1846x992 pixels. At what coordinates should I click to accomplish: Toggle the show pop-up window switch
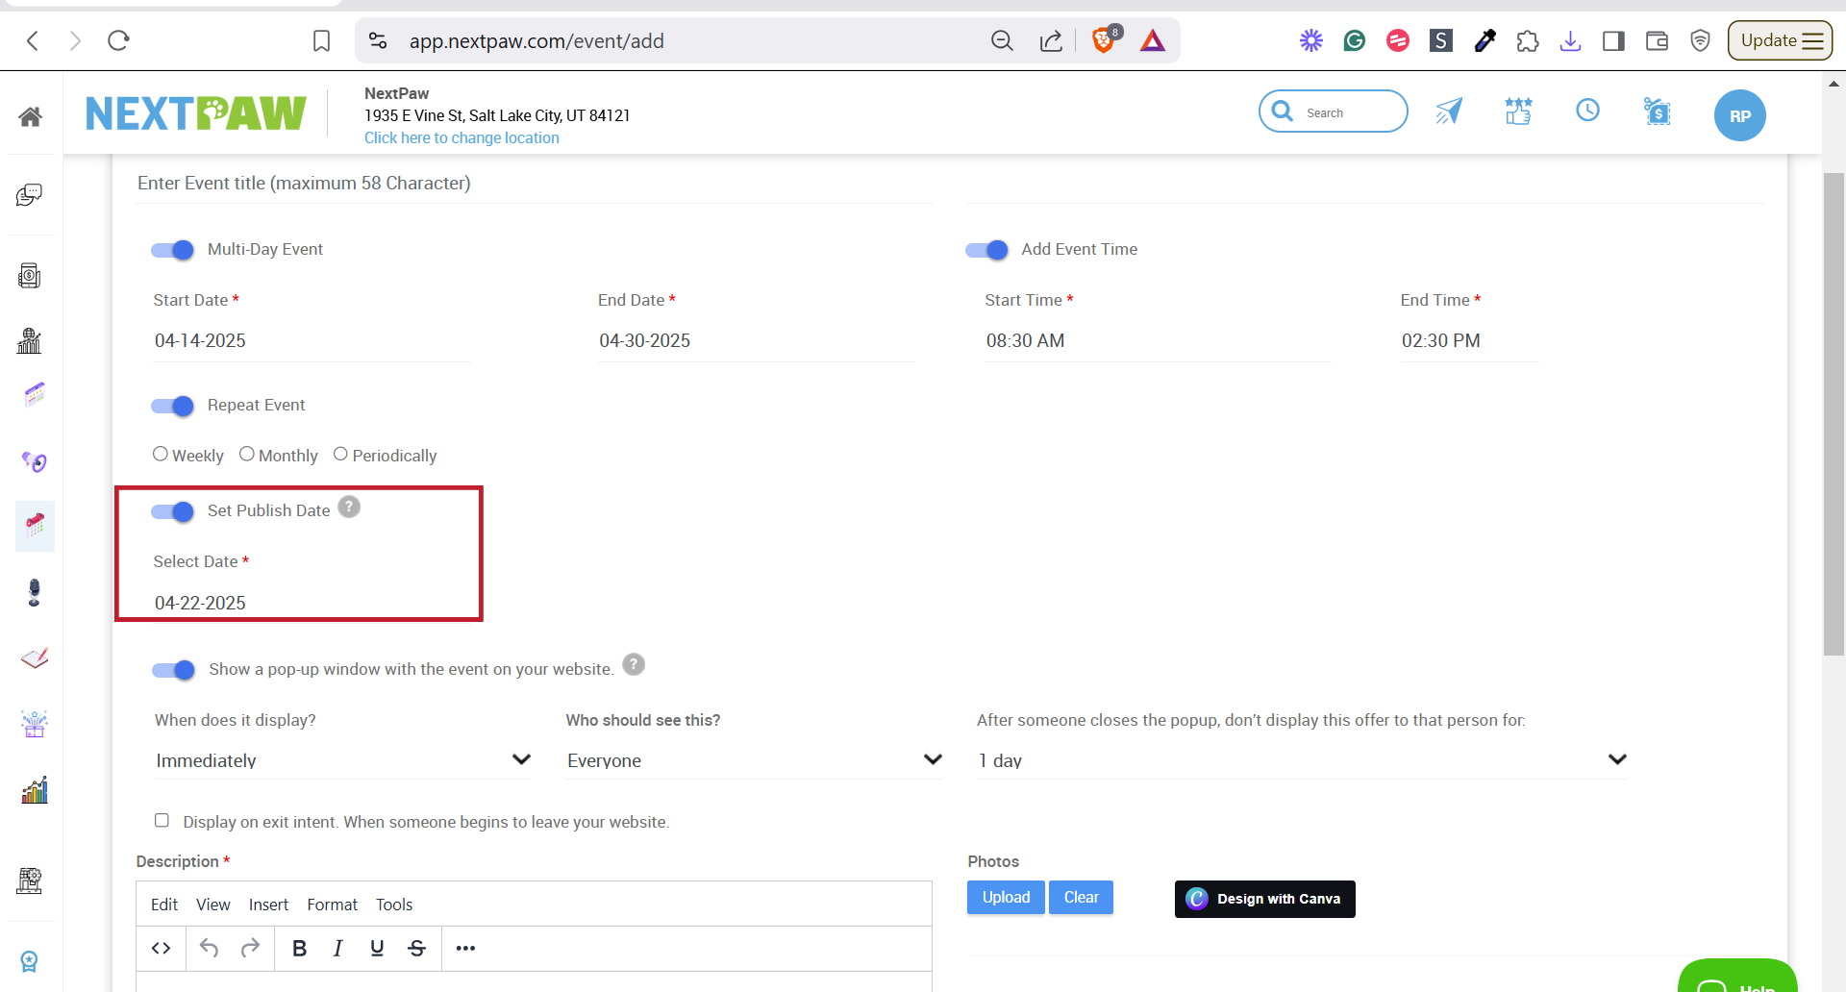174,670
